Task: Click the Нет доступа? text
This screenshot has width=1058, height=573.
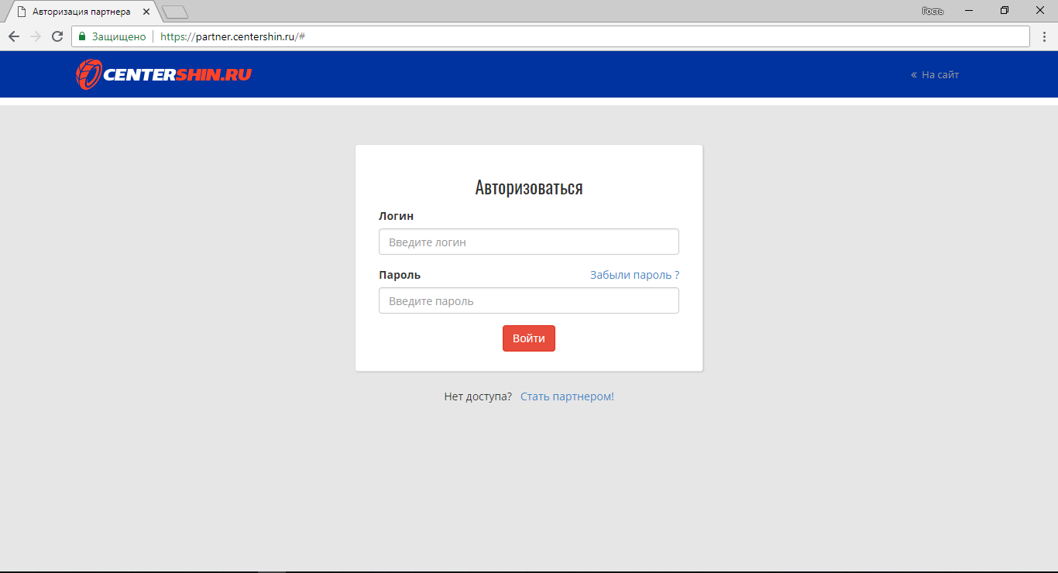Action: (x=478, y=396)
